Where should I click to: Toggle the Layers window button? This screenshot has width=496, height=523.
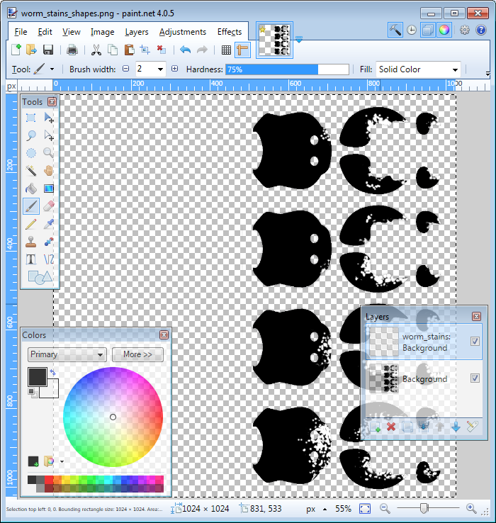[427, 30]
